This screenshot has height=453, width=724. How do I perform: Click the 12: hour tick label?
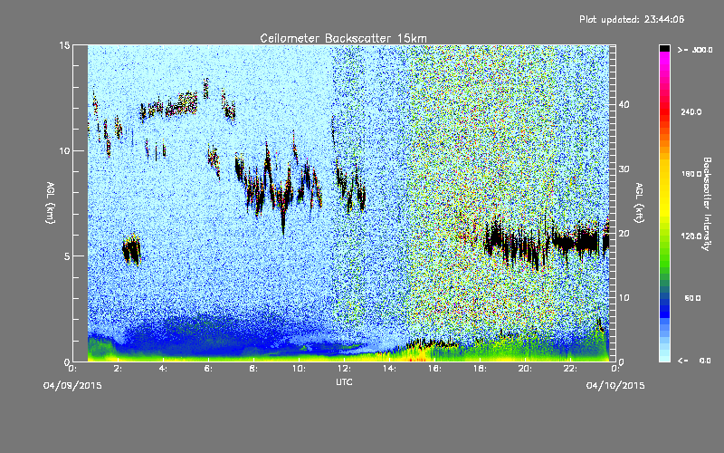344,369
